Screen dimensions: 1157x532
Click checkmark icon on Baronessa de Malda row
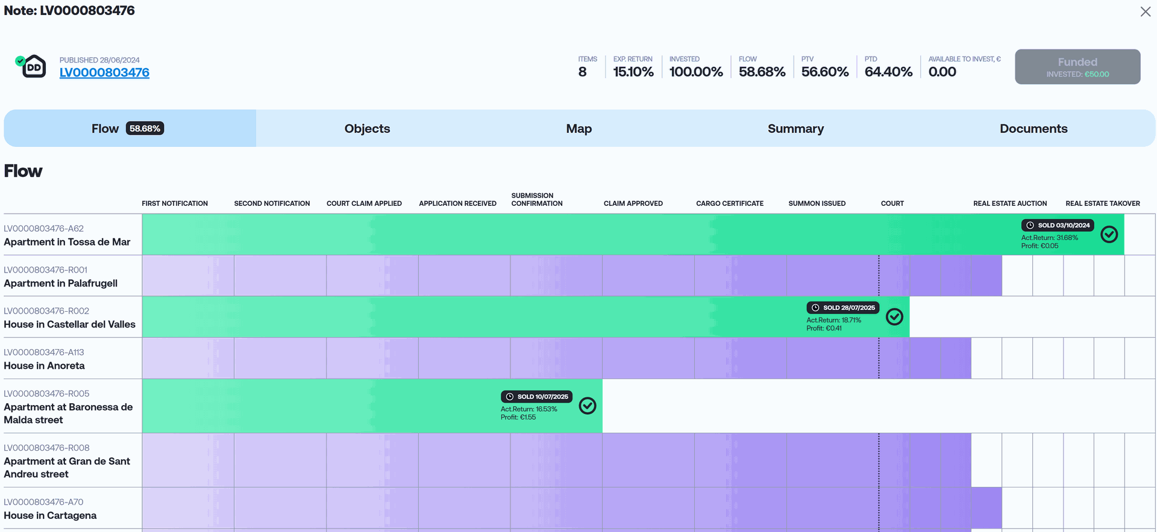tap(588, 406)
